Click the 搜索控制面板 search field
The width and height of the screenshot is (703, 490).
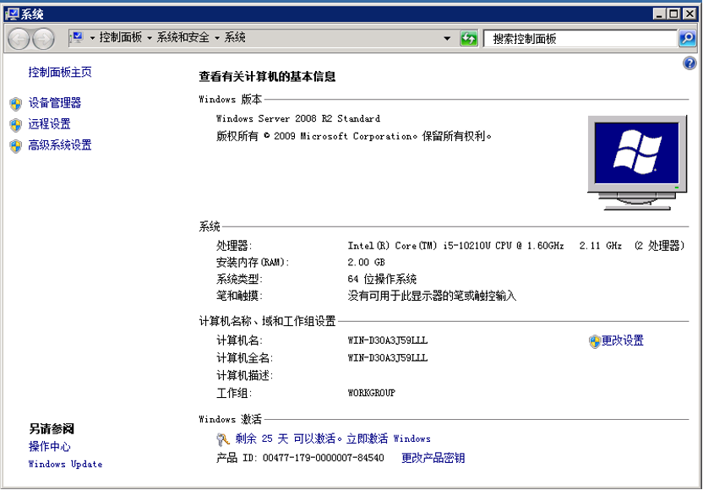pyautogui.click(x=580, y=39)
